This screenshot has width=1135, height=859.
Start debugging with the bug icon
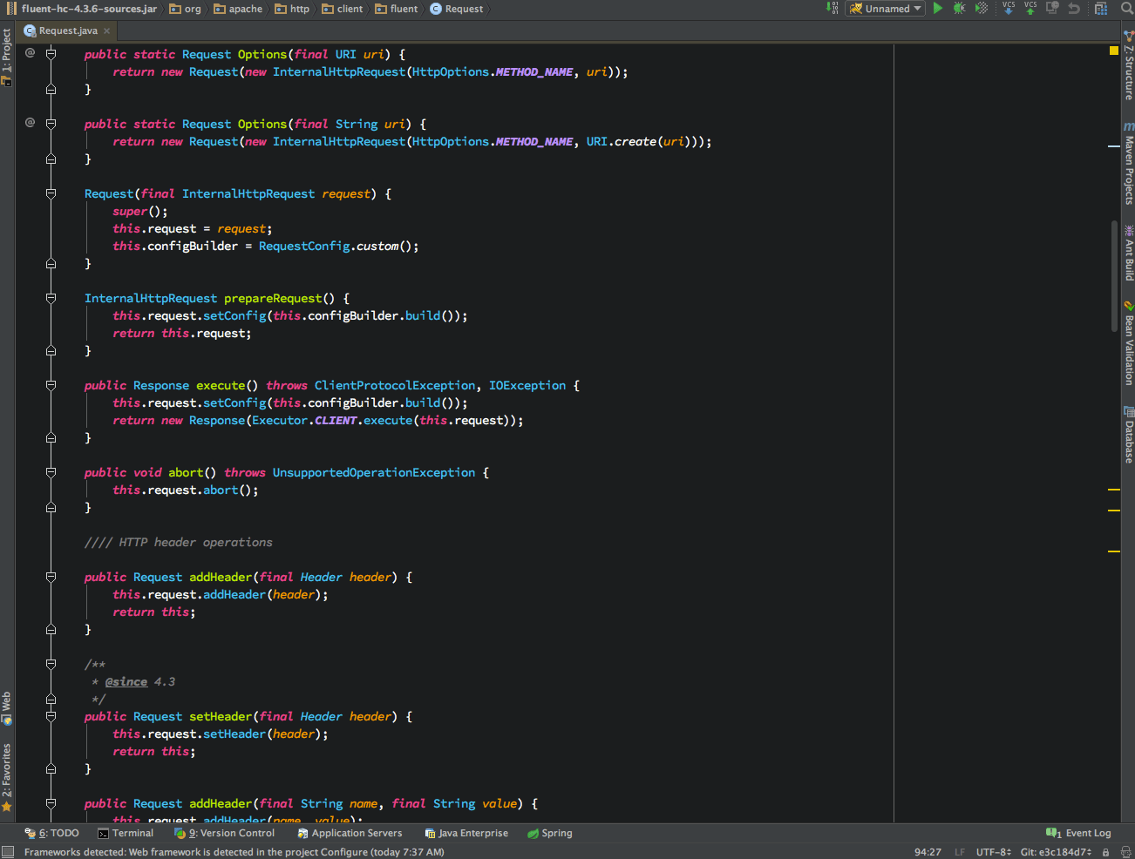(x=959, y=8)
